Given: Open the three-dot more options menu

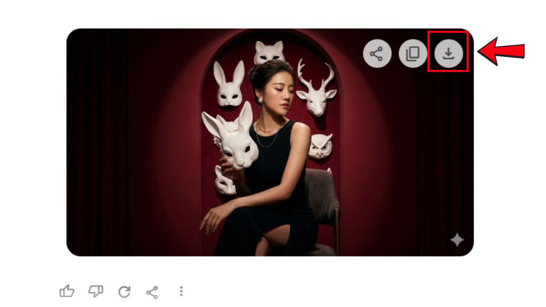Looking at the screenshot, I should click(181, 292).
